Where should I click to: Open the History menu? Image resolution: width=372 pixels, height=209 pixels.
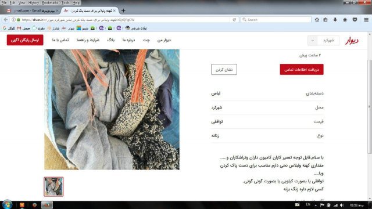[x=34, y=3]
